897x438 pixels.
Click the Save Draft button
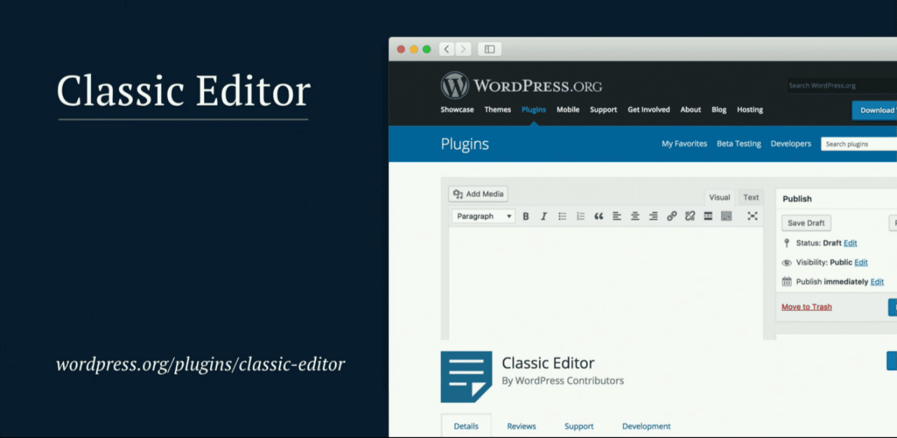(806, 222)
